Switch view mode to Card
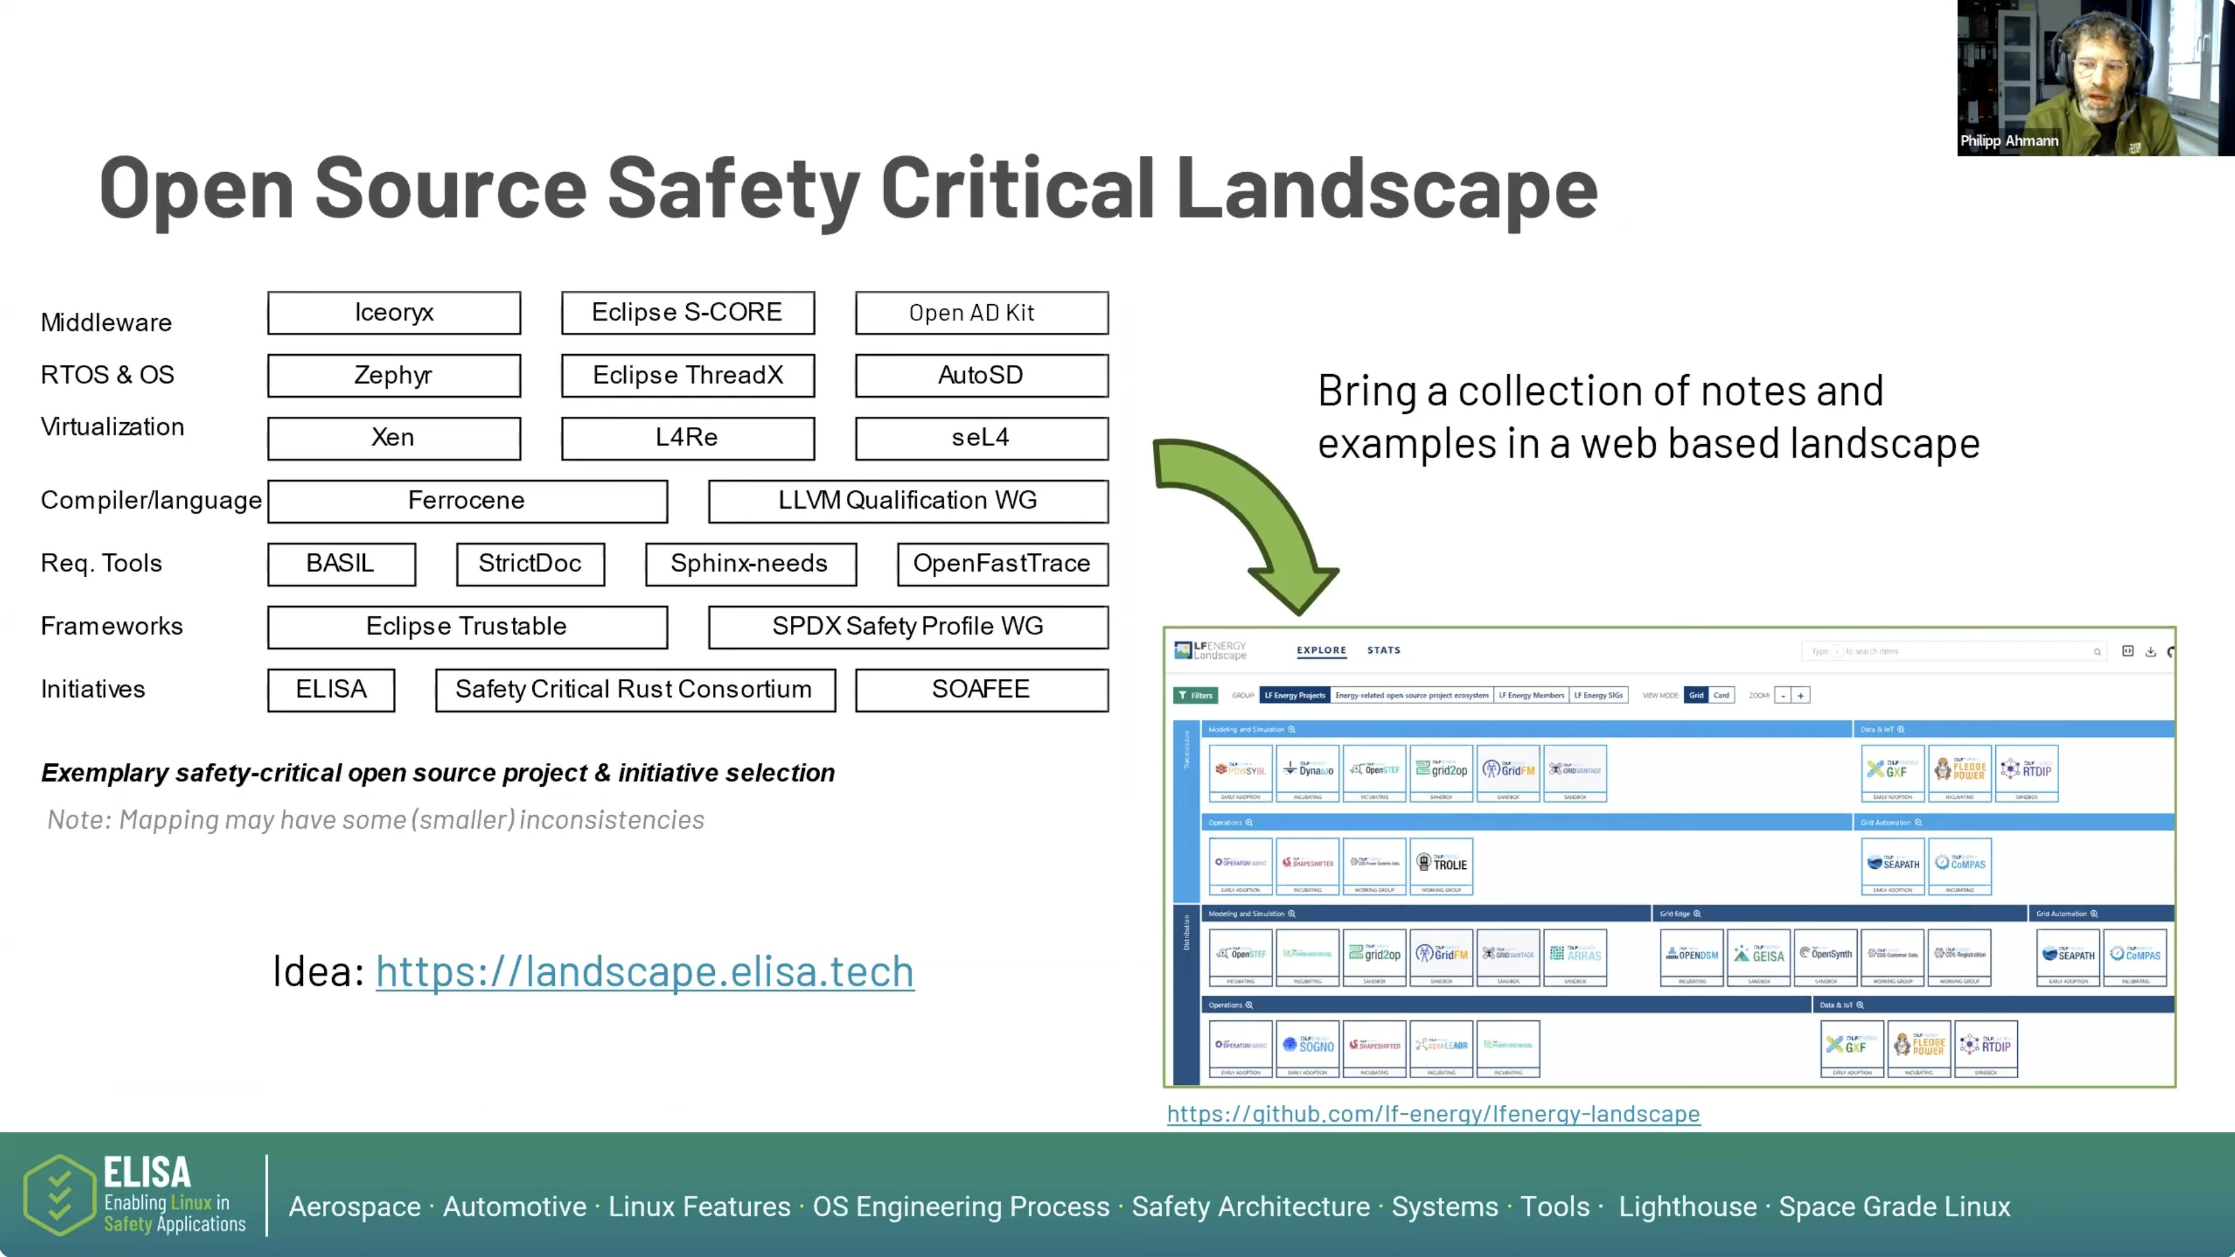 click(x=1722, y=696)
